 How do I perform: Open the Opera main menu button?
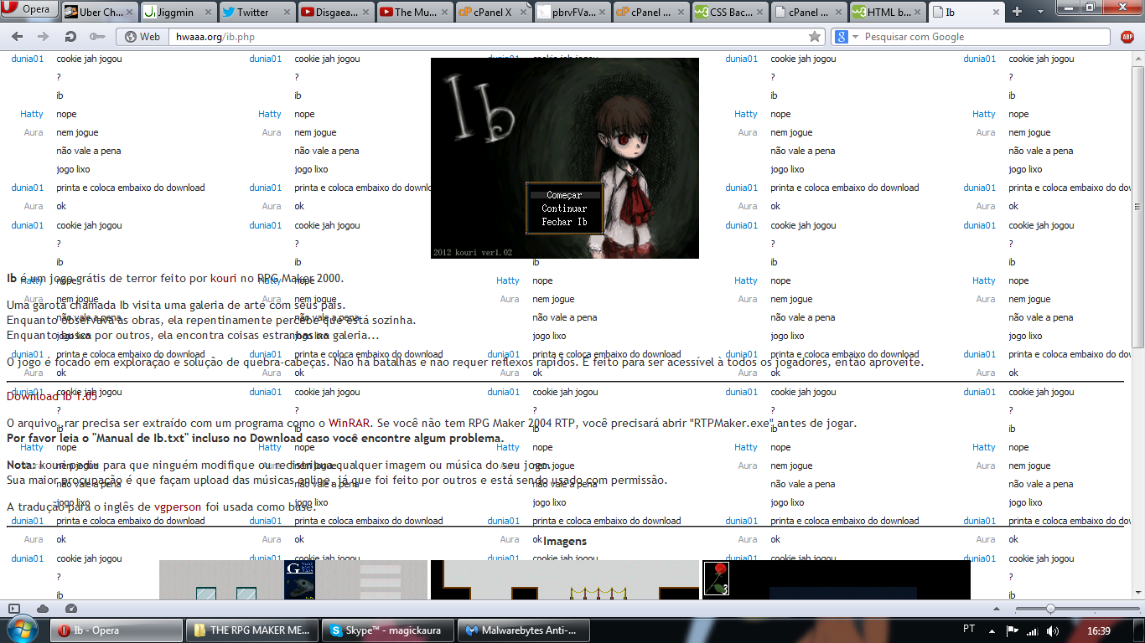pos(28,10)
